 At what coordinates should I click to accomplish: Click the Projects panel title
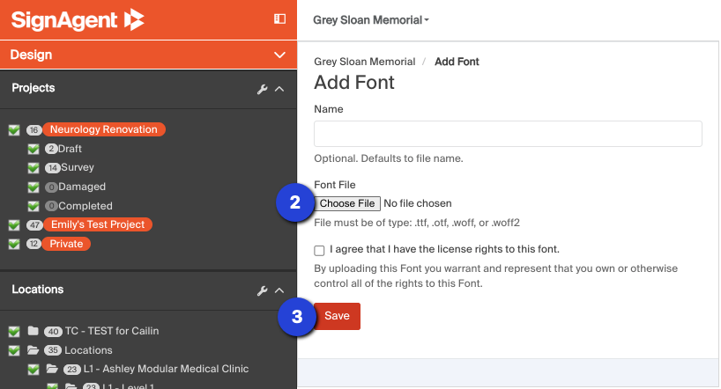33,88
